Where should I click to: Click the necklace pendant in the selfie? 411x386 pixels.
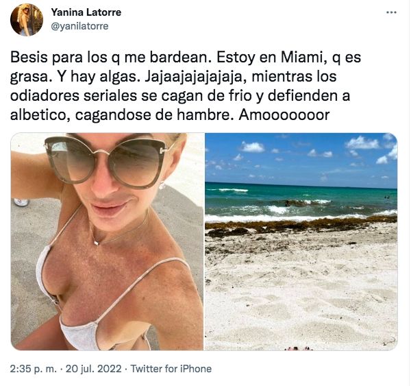(96, 243)
